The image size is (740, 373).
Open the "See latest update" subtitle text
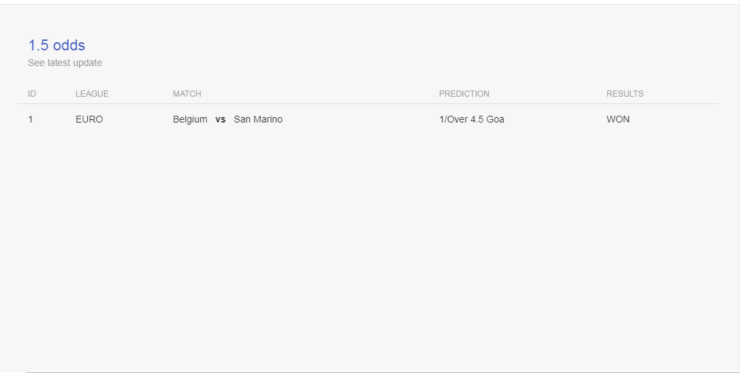click(x=65, y=63)
